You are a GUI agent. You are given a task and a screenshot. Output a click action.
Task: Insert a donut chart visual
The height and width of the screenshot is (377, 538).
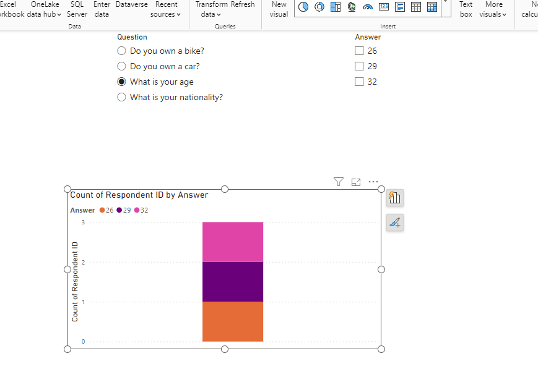[x=319, y=7]
